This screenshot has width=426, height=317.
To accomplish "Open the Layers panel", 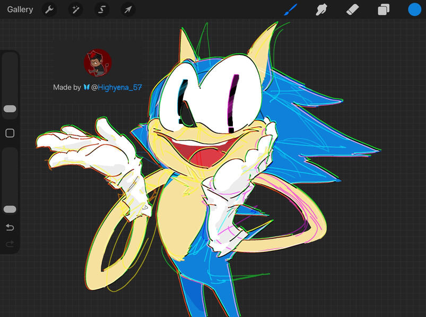I will 384,10.
